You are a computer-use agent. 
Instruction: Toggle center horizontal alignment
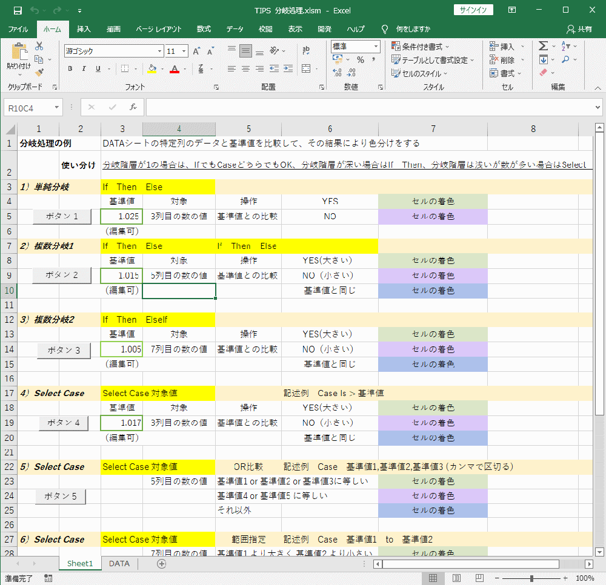[246, 68]
